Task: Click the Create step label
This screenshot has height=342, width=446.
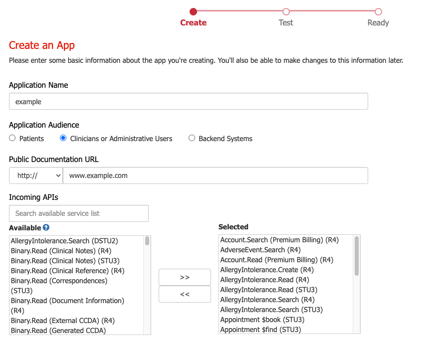Action: point(194,22)
